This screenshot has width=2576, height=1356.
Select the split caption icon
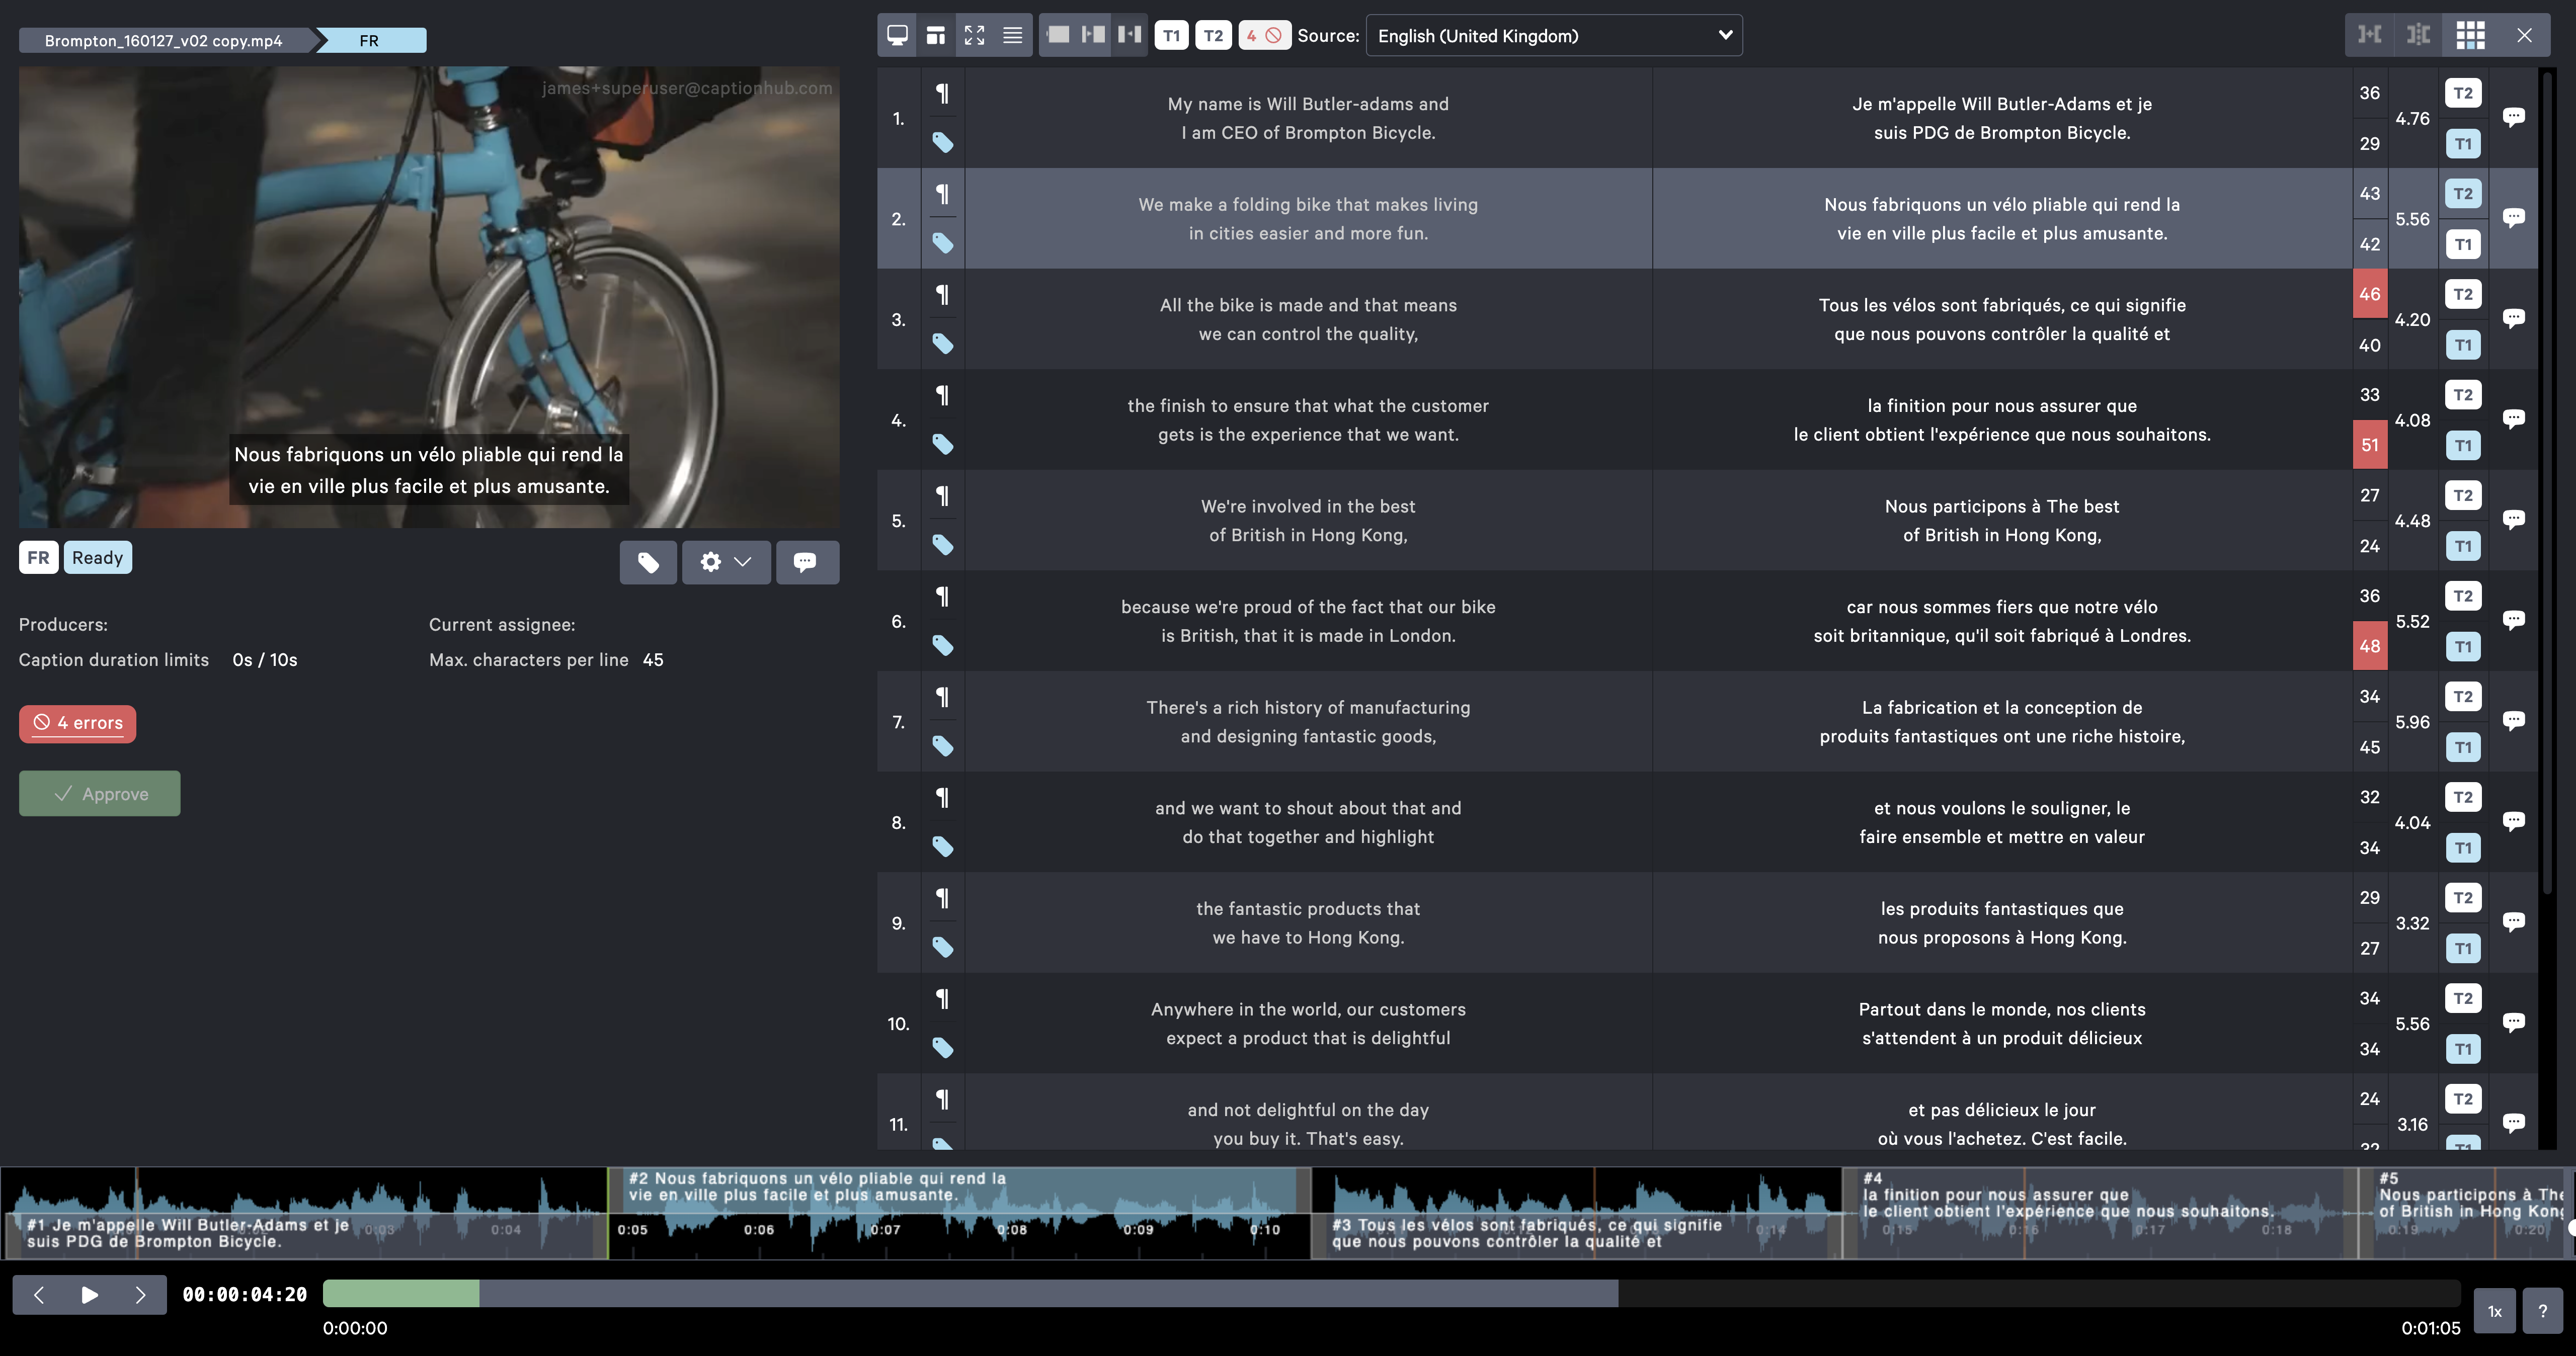[x=2418, y=35]
